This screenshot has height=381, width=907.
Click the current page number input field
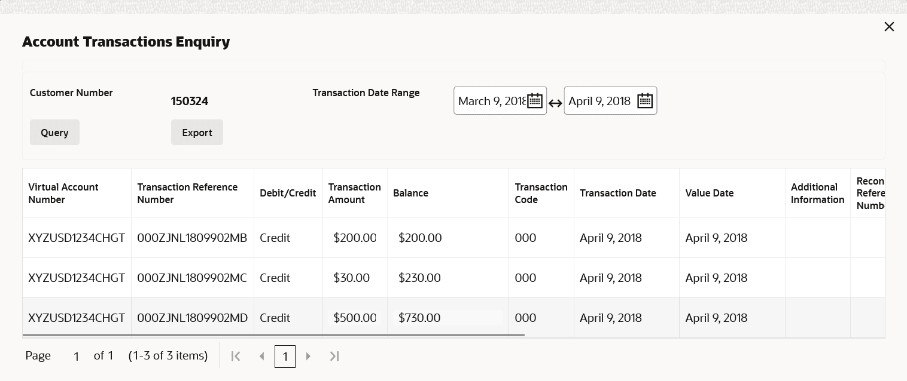76,357
